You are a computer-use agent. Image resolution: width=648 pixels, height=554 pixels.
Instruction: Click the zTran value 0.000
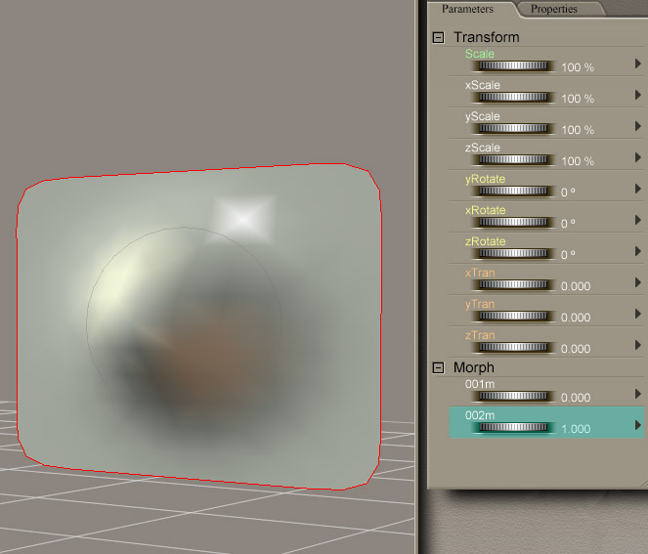576,349
